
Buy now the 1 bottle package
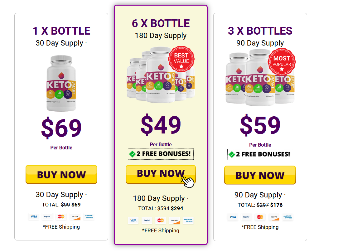click(61, 175)
